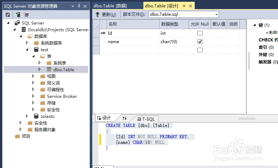Screen dimensions: 278x168
Task: Click the splitter grip right of T-SQL tab
Action: pos(247,119)
